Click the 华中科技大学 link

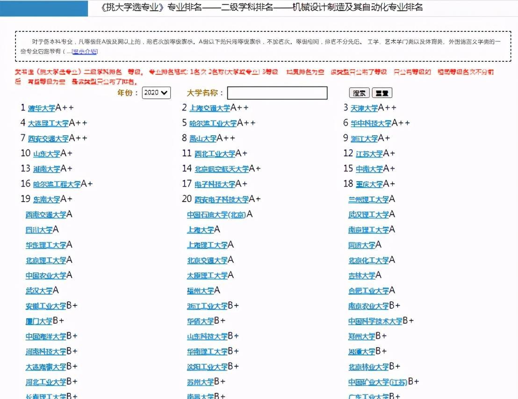click(x=371, y=123)
